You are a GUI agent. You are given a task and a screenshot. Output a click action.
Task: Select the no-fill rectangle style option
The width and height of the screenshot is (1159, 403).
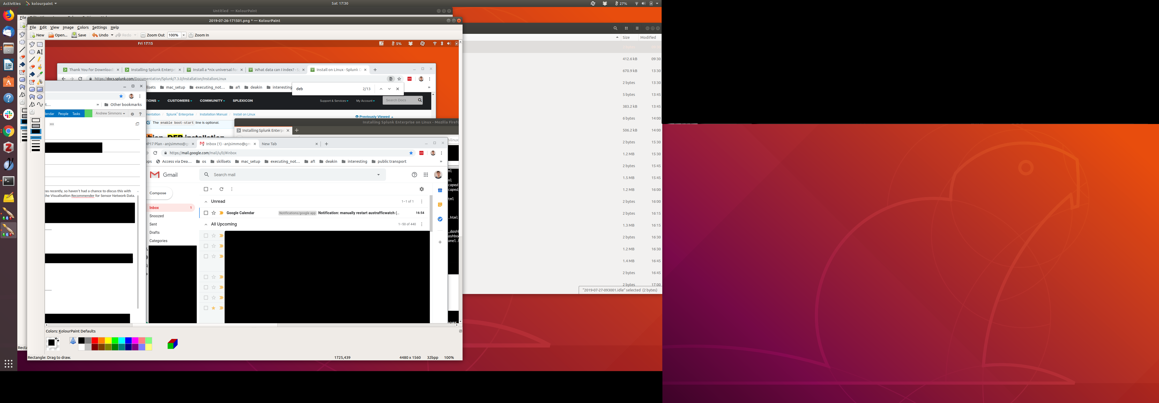[36, 120]
